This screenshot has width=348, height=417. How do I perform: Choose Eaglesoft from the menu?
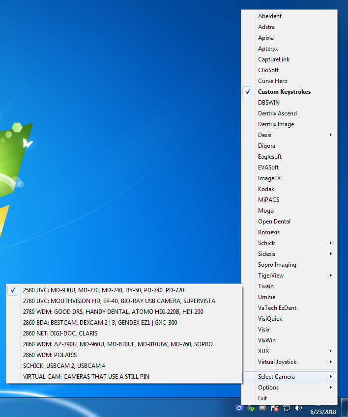point(289,157)
